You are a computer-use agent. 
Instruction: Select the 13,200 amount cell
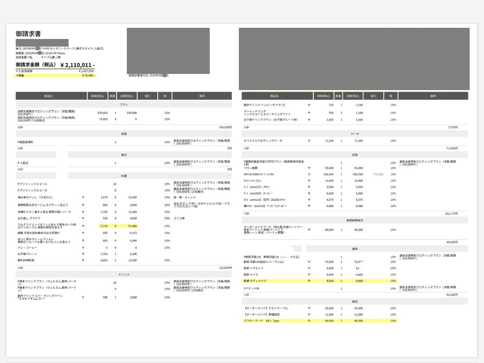132,260
